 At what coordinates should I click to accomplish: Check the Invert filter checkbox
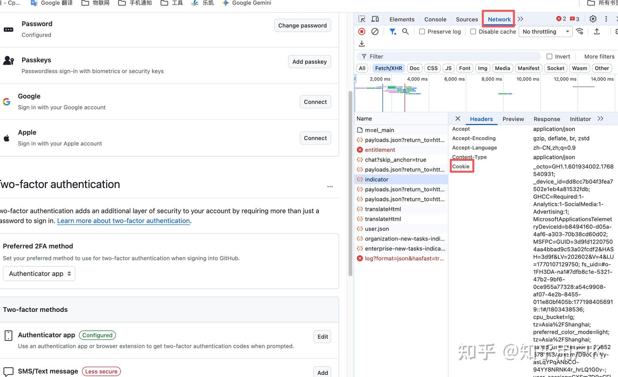coord(549,57)
